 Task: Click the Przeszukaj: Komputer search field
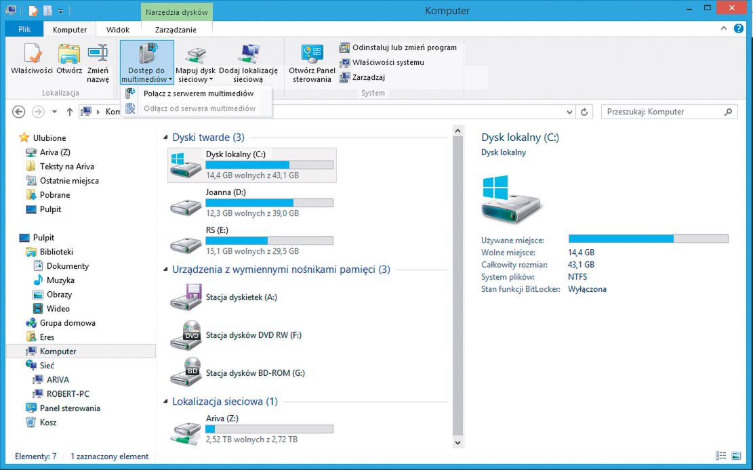coord(669,112)
